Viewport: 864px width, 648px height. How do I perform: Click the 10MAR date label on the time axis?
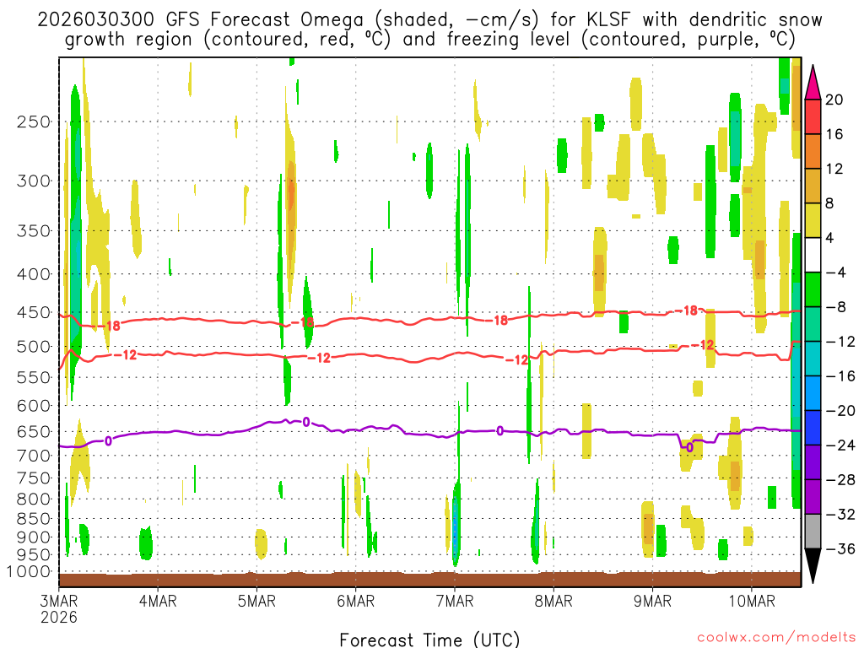point(752,601)
